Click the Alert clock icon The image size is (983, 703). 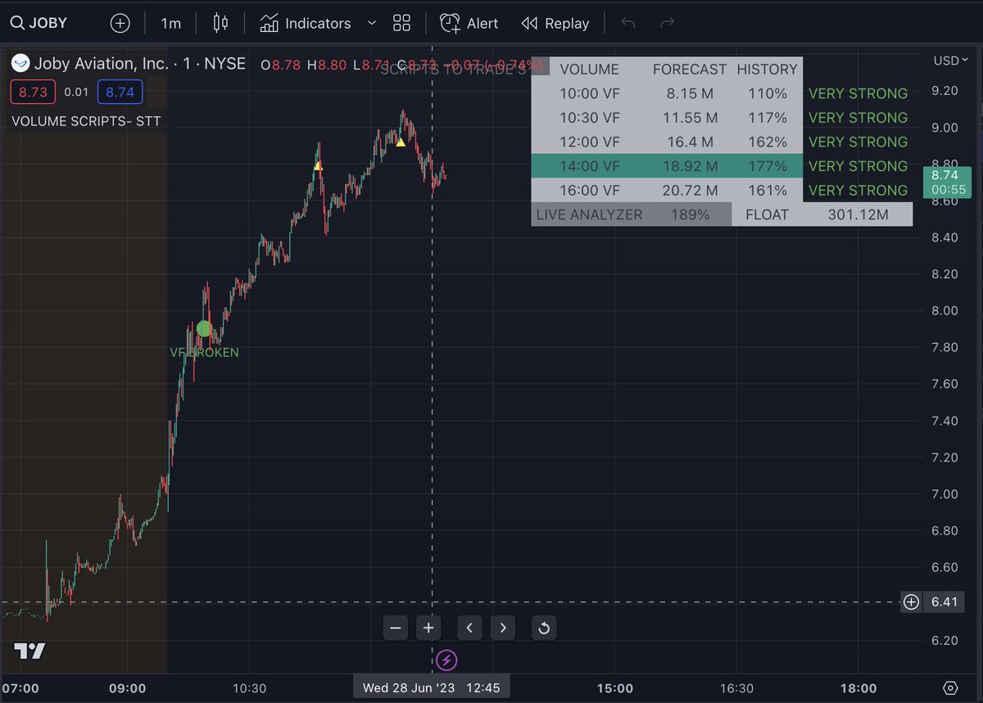[x=450, y=23]
